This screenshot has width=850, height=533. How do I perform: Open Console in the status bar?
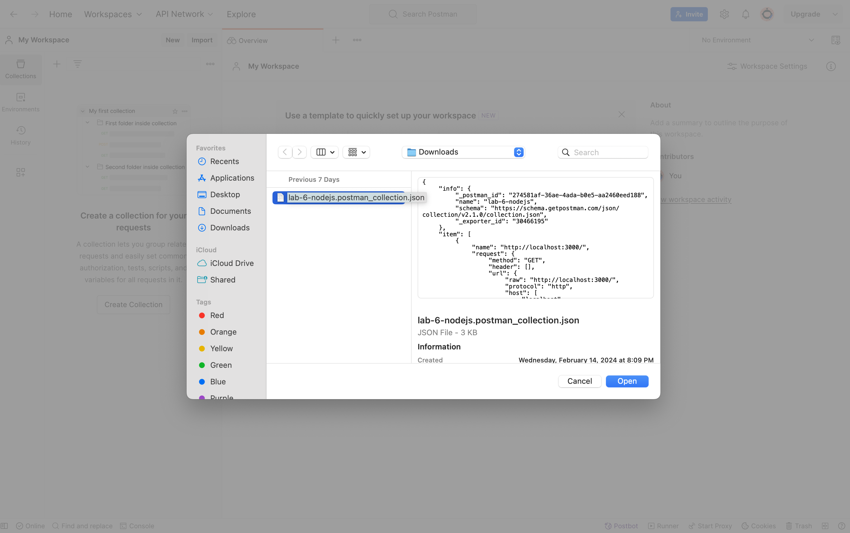(x=137, y=526)
